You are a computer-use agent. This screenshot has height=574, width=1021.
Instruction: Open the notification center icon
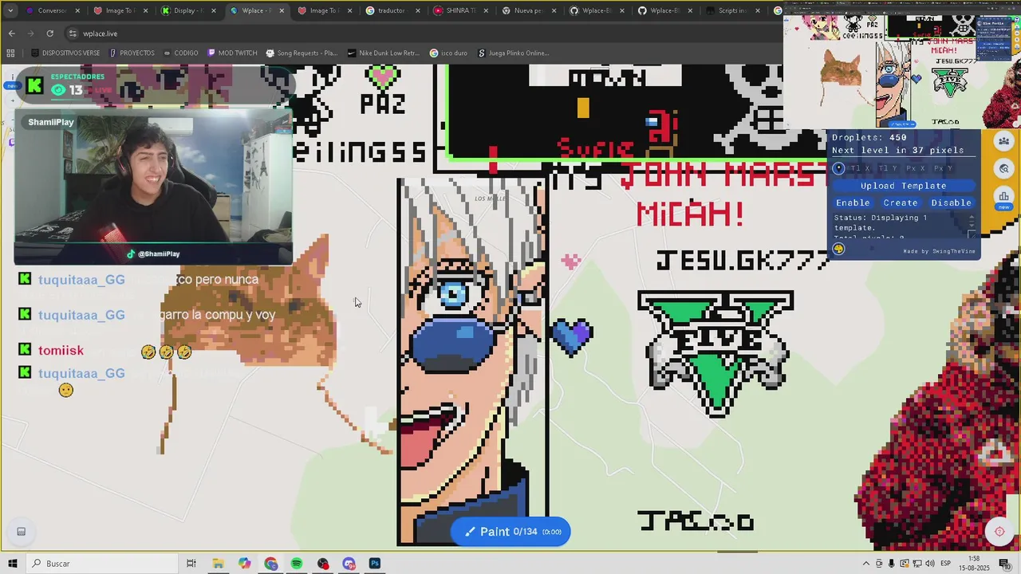(x=1006, y=564)
